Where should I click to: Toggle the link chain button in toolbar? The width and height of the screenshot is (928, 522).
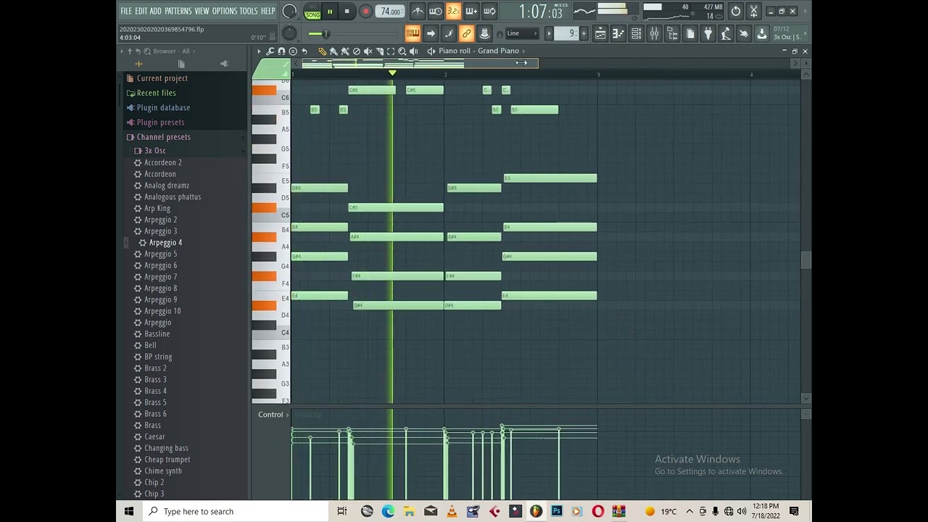coord(466,33)
